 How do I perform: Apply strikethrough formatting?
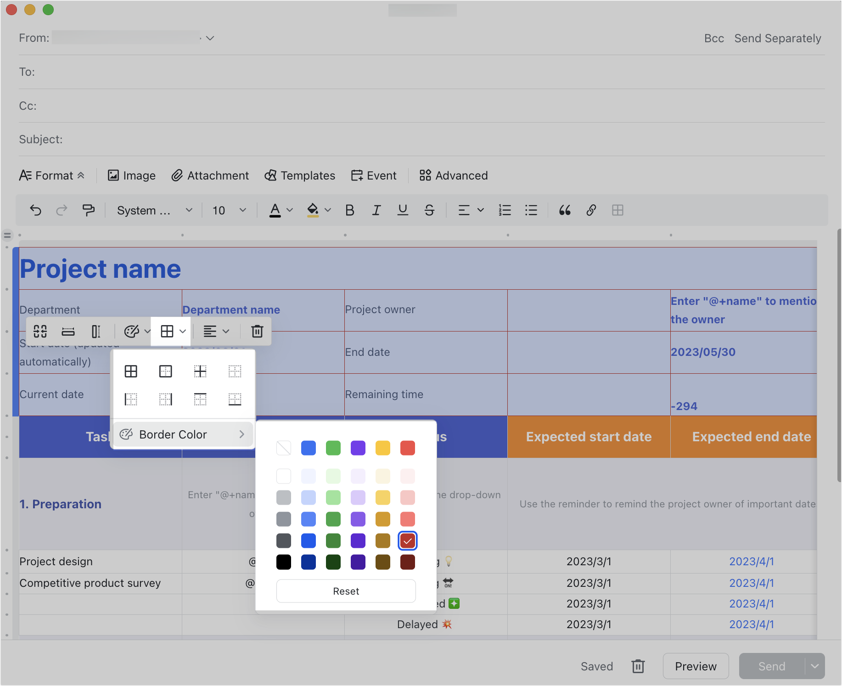[429, 210]
